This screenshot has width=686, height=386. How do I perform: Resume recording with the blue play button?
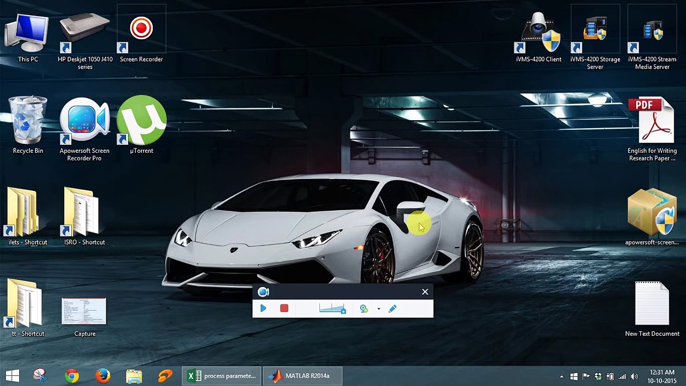263,308
